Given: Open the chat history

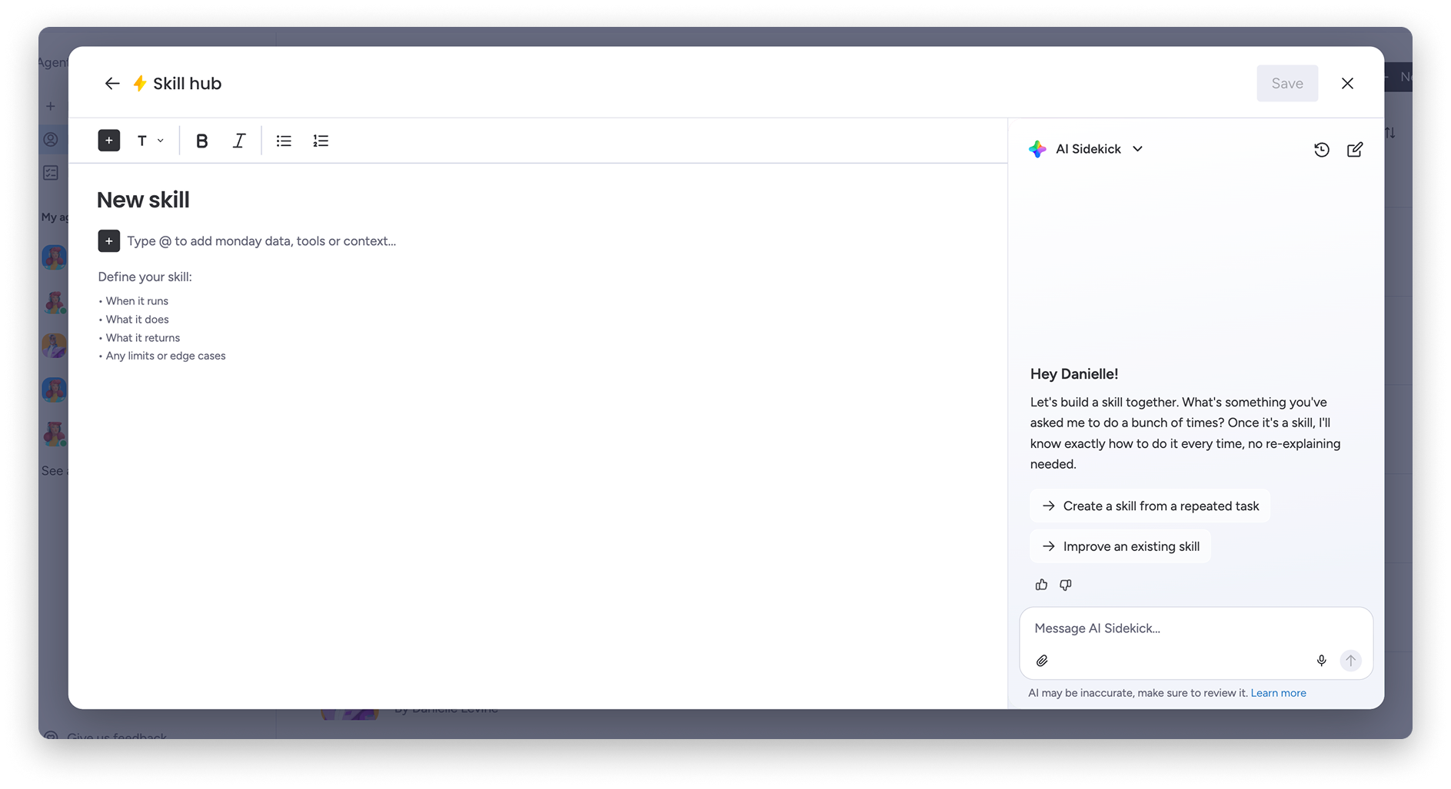Looking at the screenshot, I should tap(1322, 150).
